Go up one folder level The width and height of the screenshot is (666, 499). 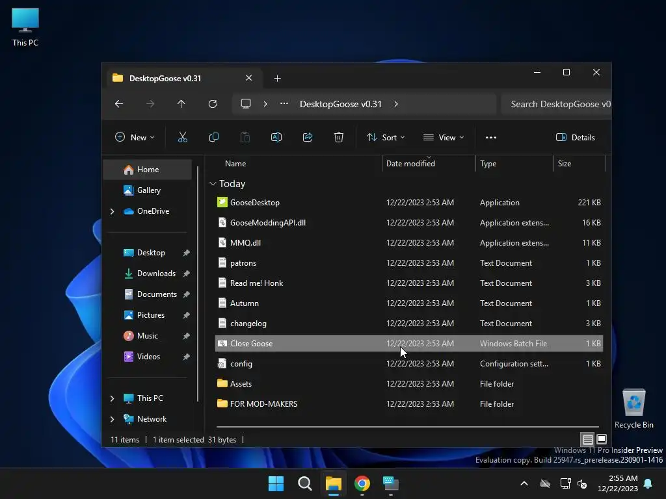click(181, 104)
